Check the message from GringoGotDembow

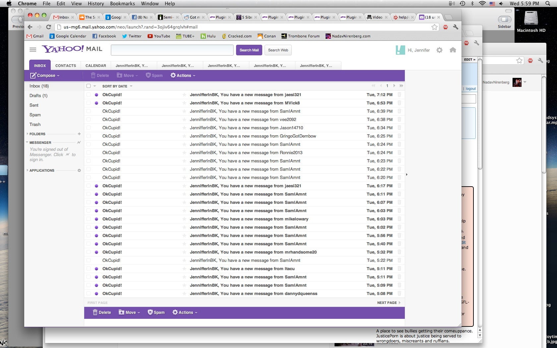89,136
